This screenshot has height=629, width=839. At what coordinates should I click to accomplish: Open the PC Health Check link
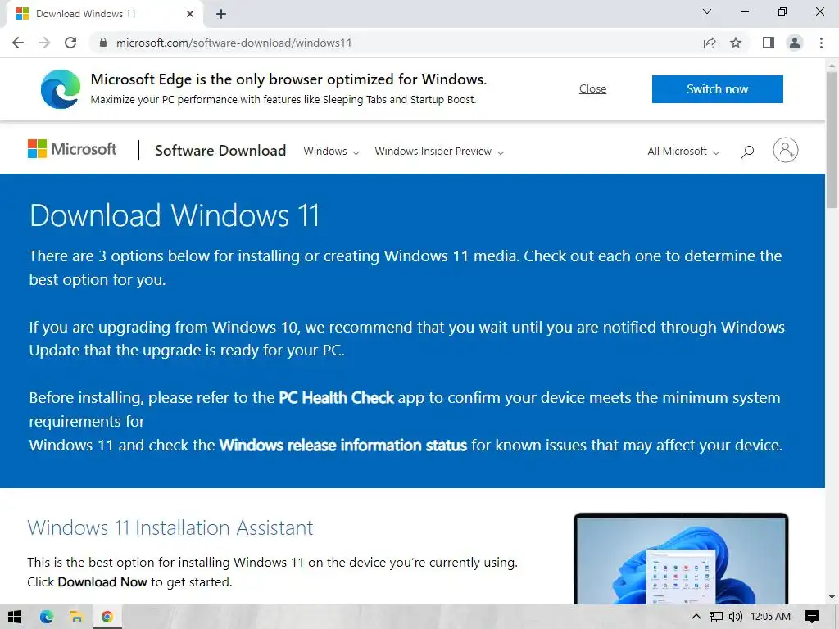coord(337,398)
